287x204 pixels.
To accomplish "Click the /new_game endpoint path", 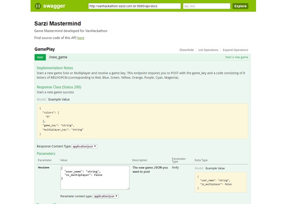I will 58,57.
